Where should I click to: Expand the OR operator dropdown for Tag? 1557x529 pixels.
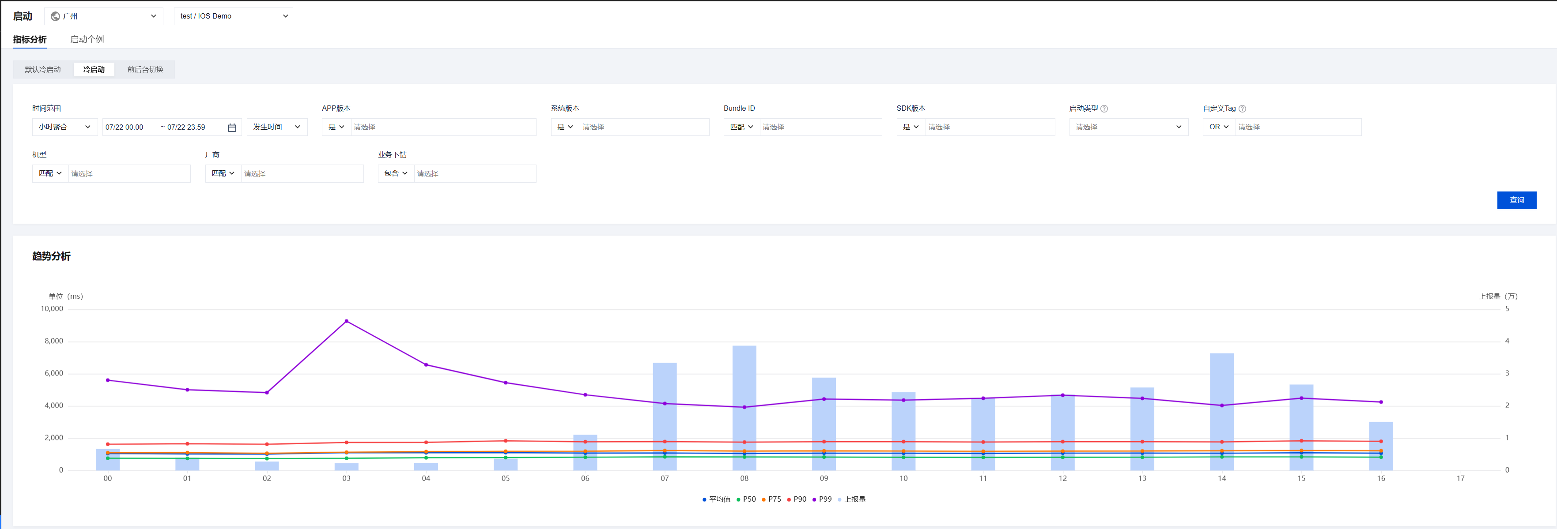(1218, 127)
